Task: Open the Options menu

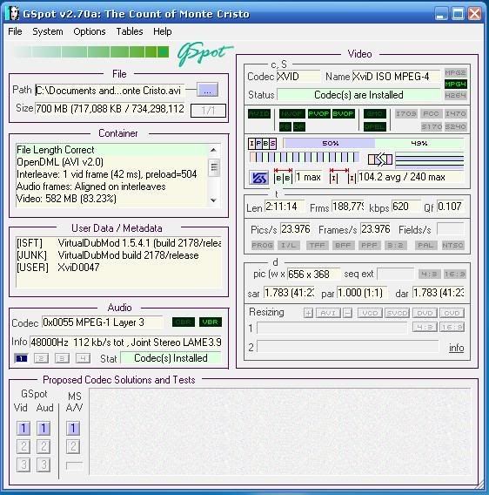Action: 90,31
